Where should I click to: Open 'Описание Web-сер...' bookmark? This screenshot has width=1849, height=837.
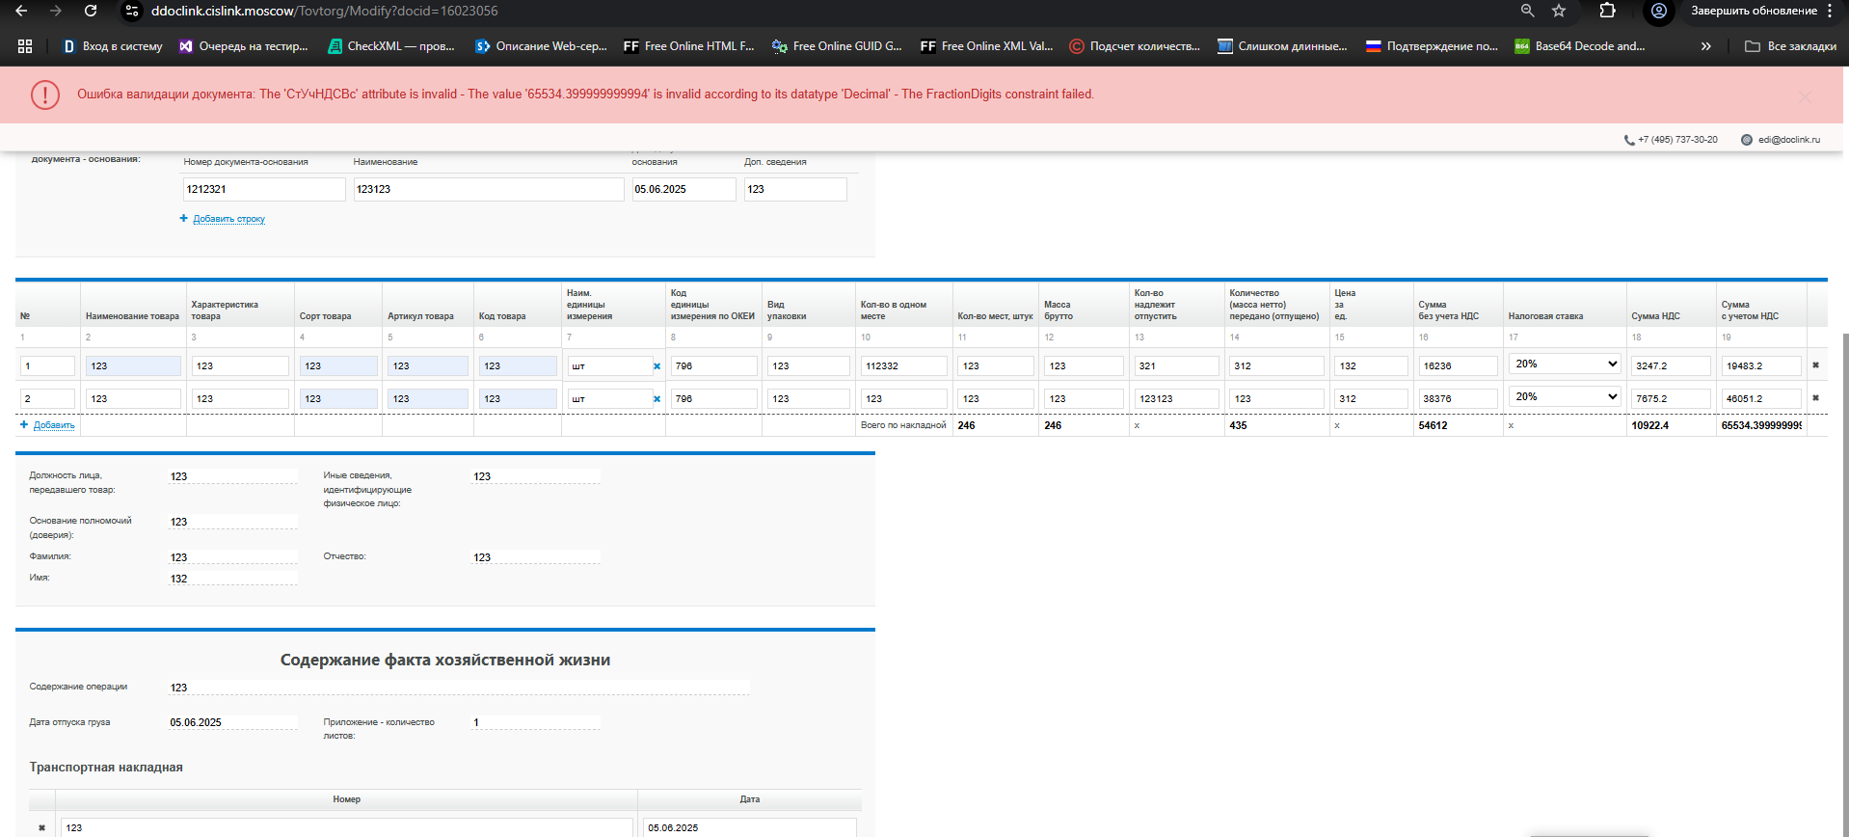pos(541,45)
